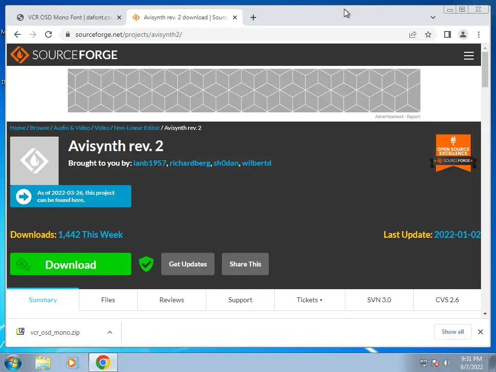Click the SourceForge logo
The height and width of the screenshot is (372, 496).
[64, 55]
